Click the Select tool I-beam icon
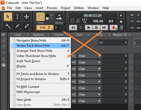 17,17
